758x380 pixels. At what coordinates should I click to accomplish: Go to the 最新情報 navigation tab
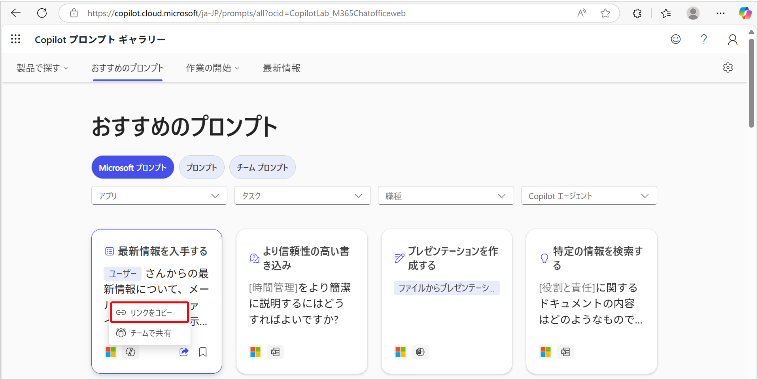[282, 68]
